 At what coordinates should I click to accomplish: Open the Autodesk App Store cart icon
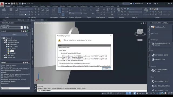[147, 4]
